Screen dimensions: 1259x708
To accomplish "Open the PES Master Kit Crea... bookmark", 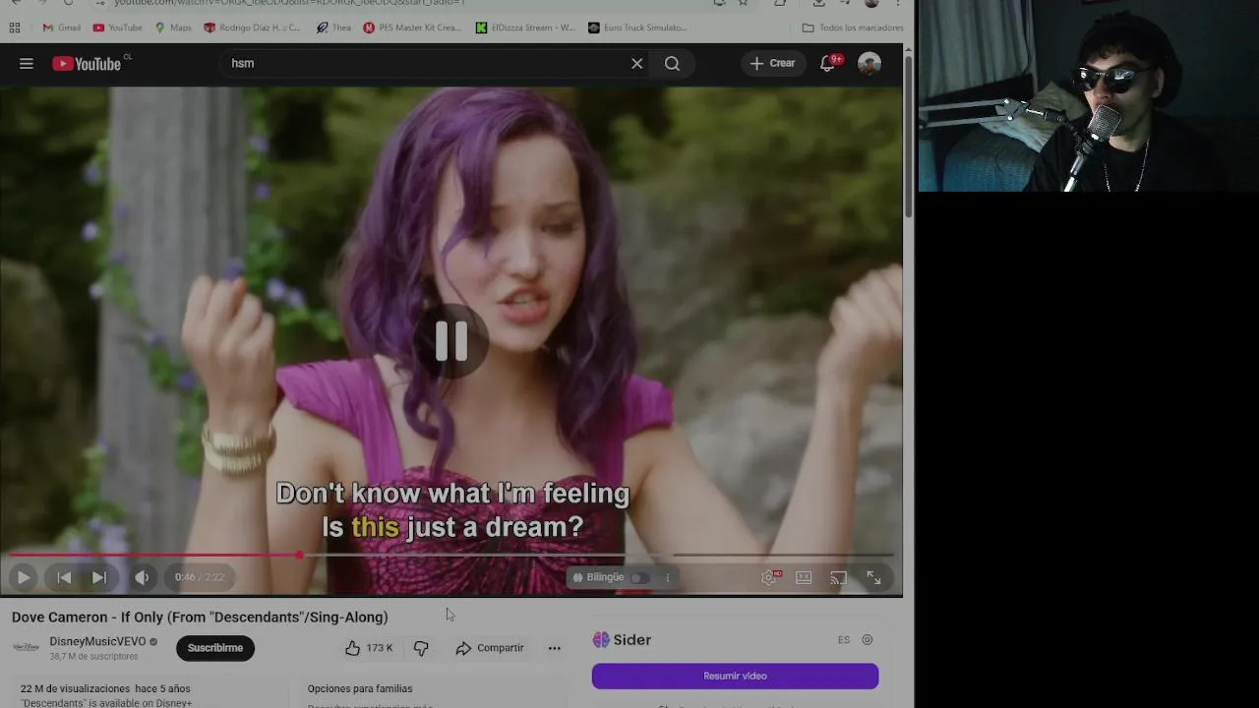I will point(412,28).
